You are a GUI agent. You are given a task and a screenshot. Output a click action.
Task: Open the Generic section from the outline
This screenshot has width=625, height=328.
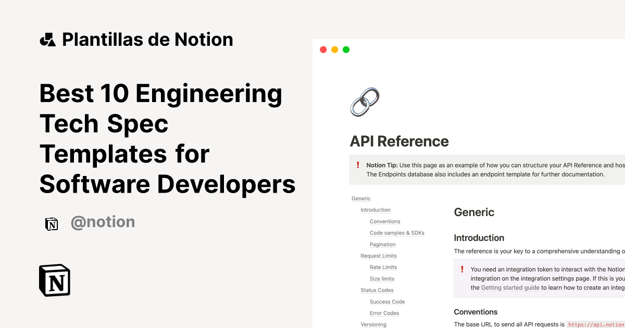point(361,198)
